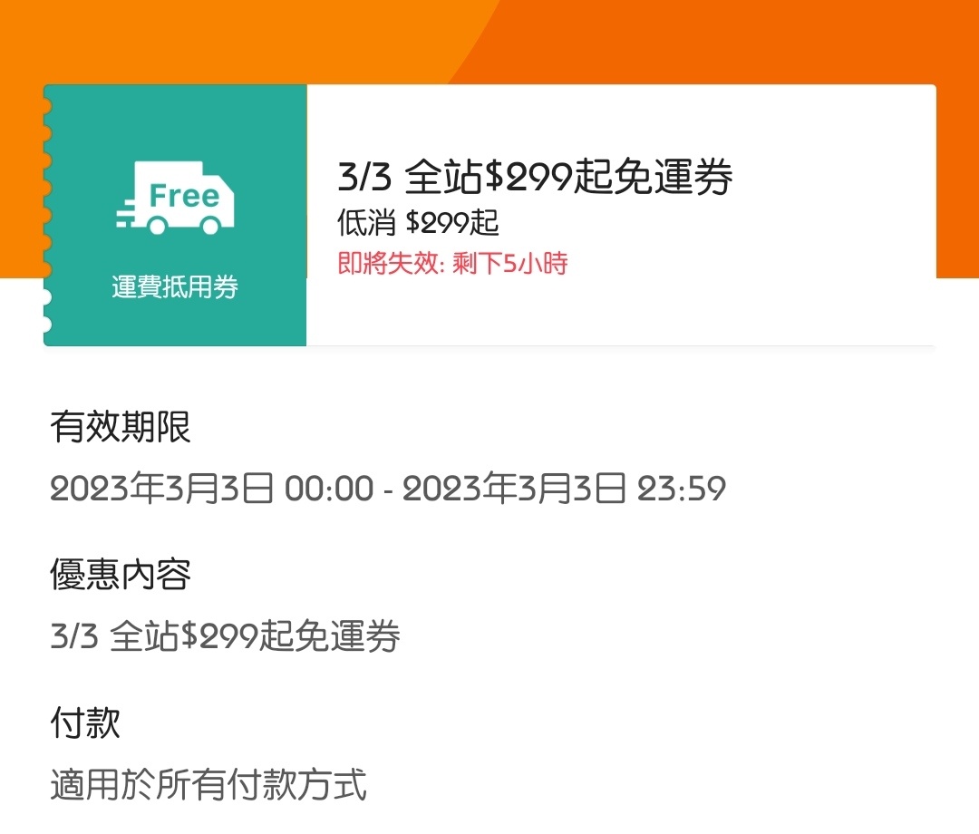The height and width of the screenshot is (834, 979).
Task: Click the Free delivery truck icon
Action: click(177, 197)
